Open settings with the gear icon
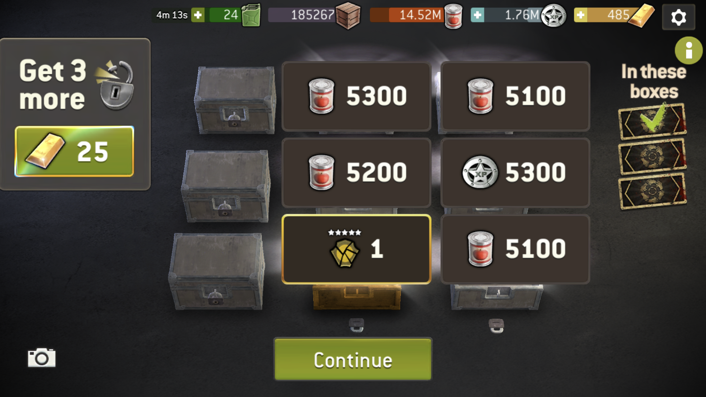 pyautogui.click(x=679, y=17)
